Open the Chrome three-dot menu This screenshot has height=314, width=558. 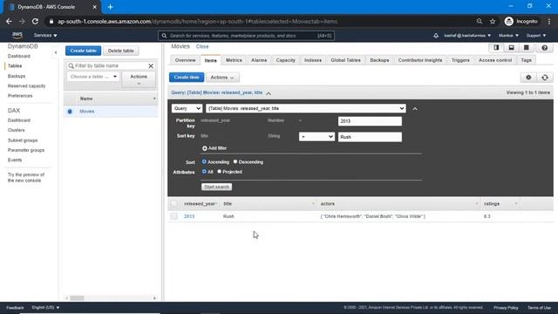(549, 21)
